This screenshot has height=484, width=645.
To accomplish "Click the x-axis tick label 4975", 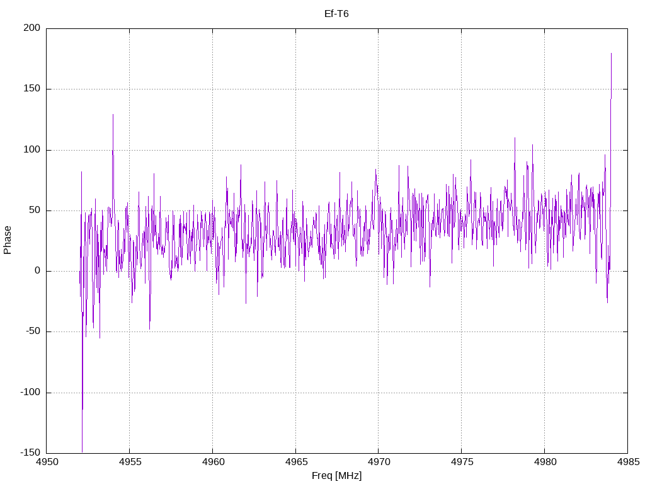I will pos(462,462).
